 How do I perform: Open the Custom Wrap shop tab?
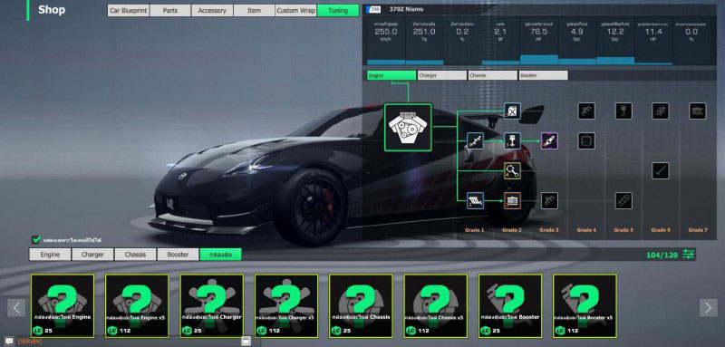(296, 11)
